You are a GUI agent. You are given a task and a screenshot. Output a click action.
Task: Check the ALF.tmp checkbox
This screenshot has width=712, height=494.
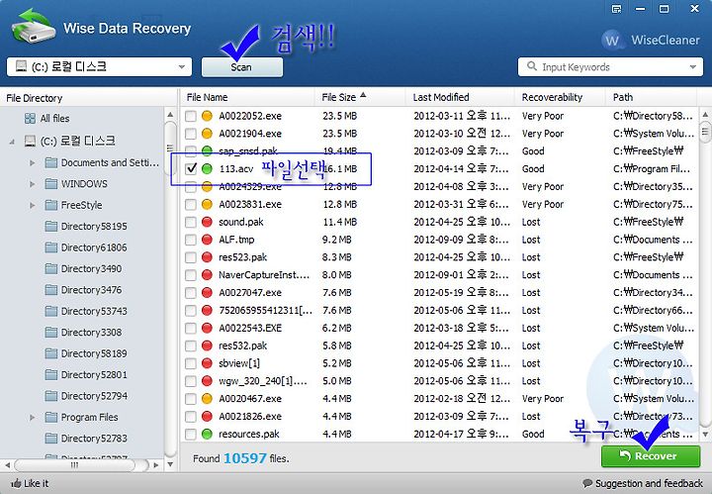(x=191, y=240)
